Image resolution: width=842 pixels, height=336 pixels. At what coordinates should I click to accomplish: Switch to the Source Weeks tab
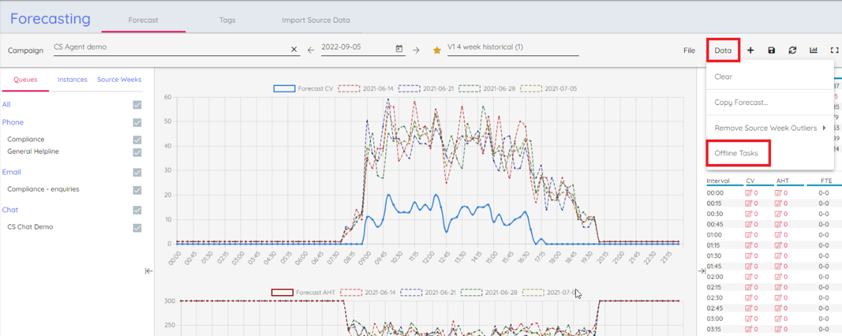click(x=119, y=79)
